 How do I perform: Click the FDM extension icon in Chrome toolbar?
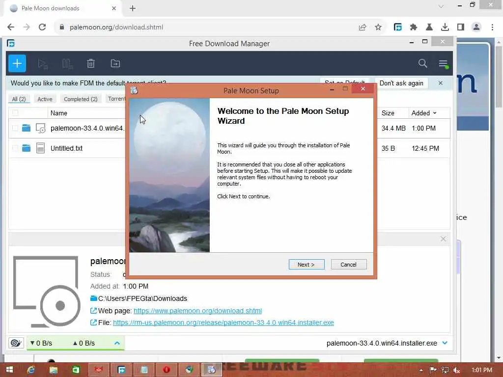pyautogui.click(x=398, y=27)
